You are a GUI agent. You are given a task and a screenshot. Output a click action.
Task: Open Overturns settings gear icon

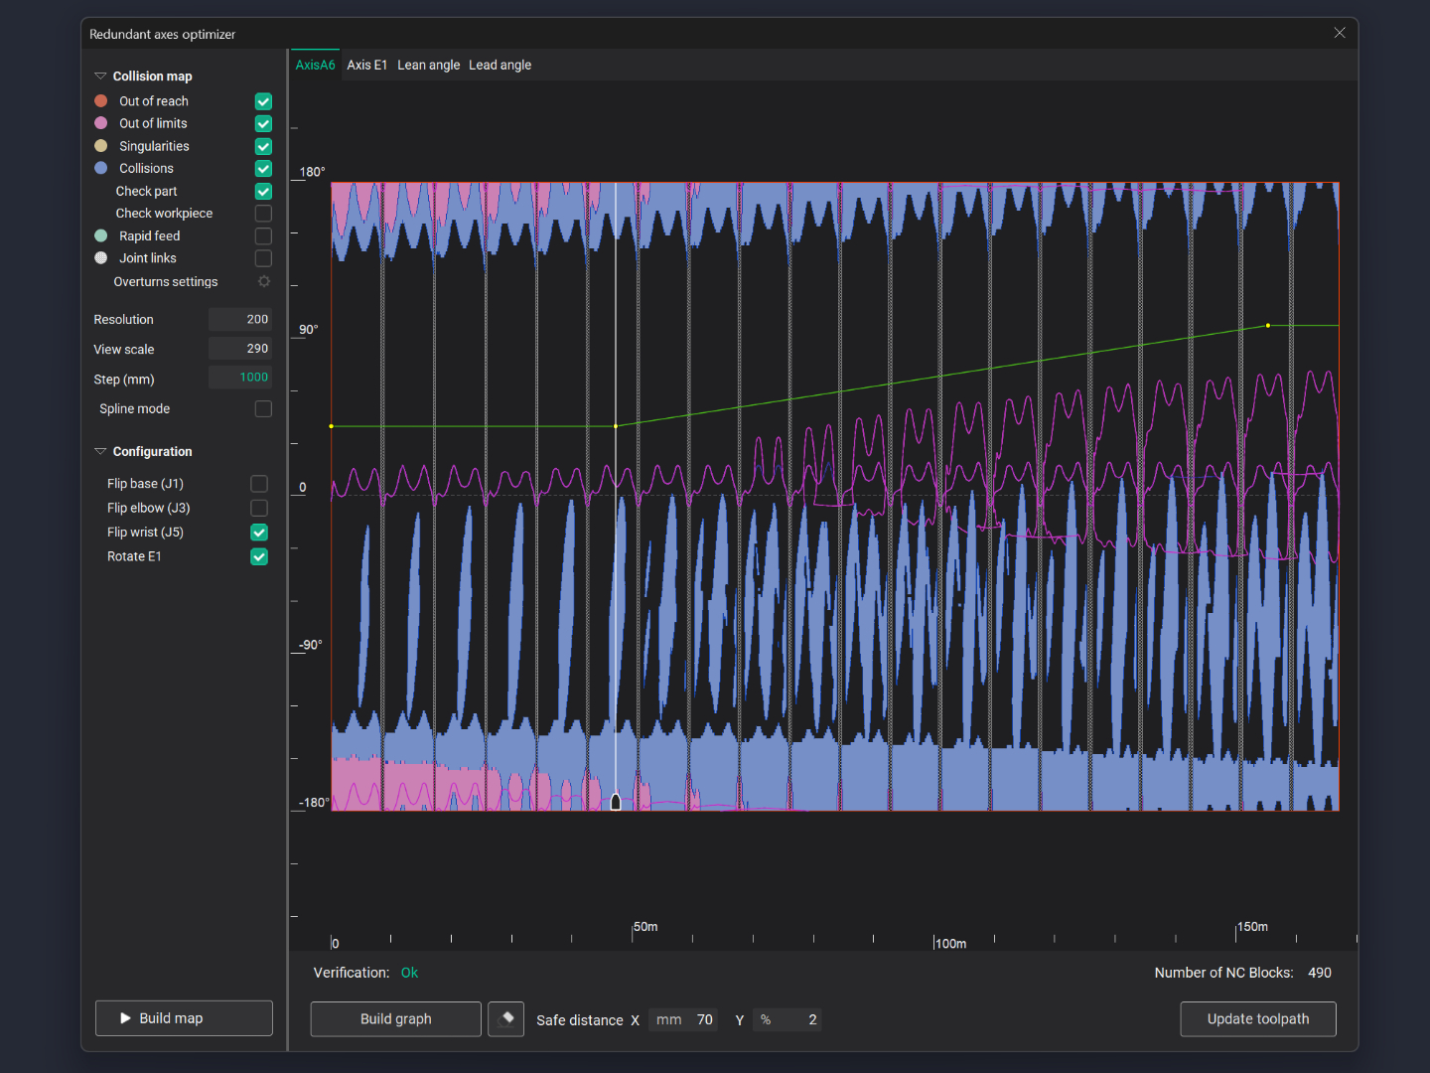(x=264, y=282)
